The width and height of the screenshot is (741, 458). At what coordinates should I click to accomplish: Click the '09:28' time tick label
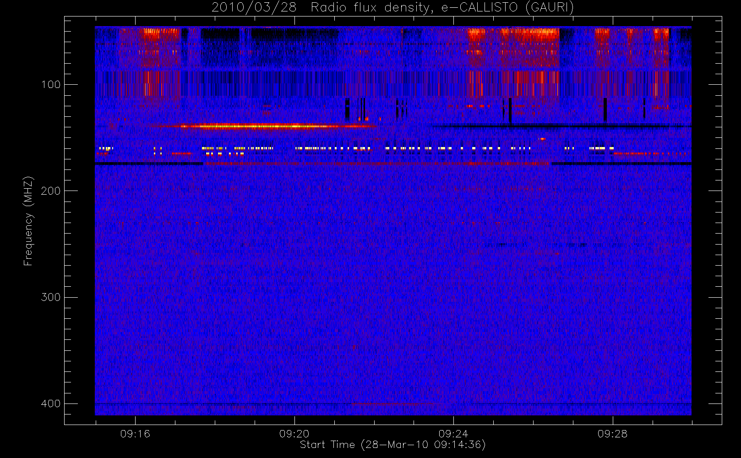click(612, 434)
